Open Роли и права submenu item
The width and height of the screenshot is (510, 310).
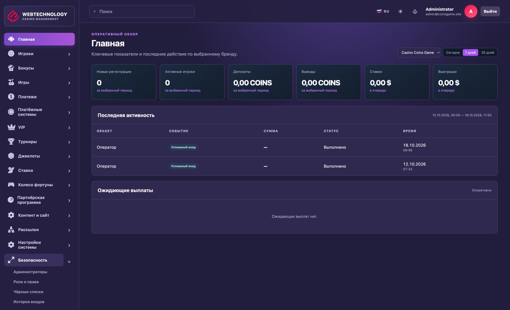click(26, 282)
